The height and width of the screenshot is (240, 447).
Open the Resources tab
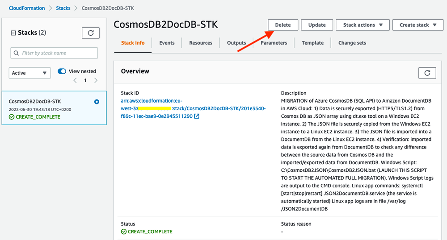201,43
